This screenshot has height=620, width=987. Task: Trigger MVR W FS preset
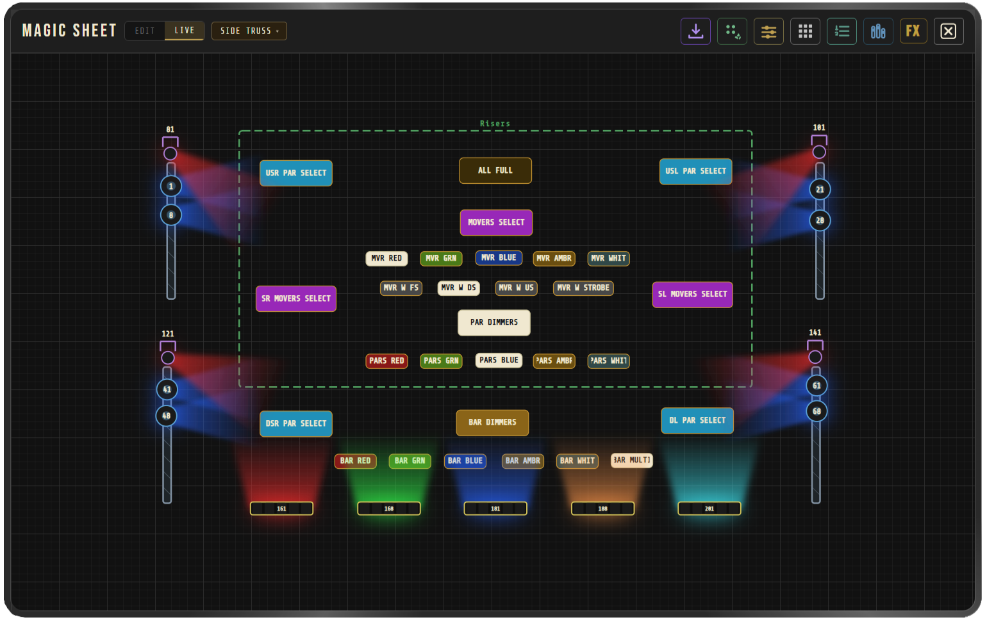pos(401,288)
